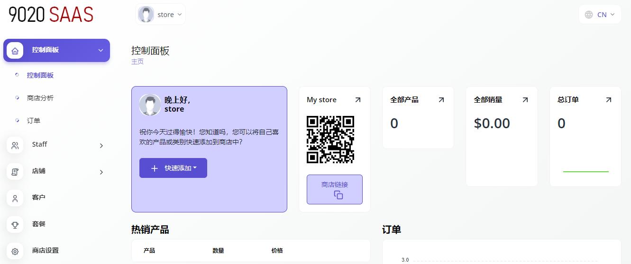Open the 套餐 menu item
This screenshot has height=264, width=631.
[56, 225]
